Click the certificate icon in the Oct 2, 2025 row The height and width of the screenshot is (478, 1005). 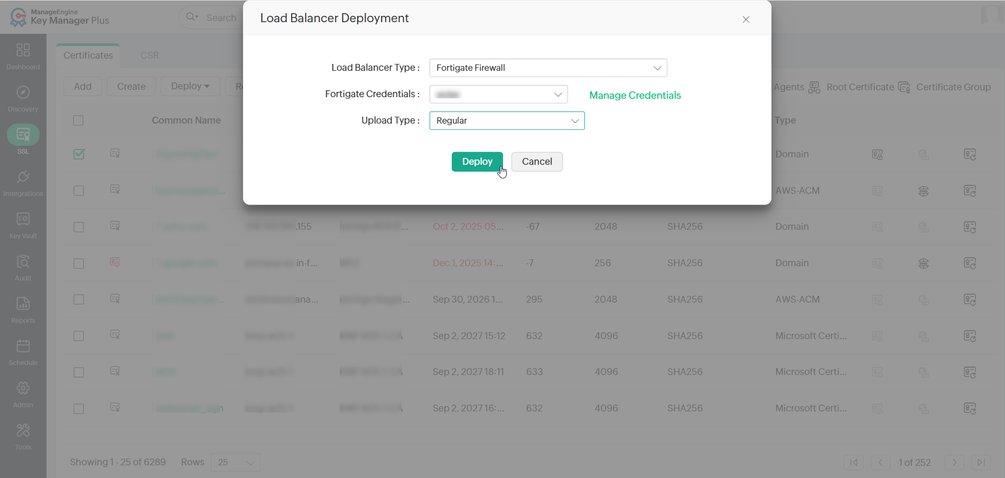click(x=115, y=226)
